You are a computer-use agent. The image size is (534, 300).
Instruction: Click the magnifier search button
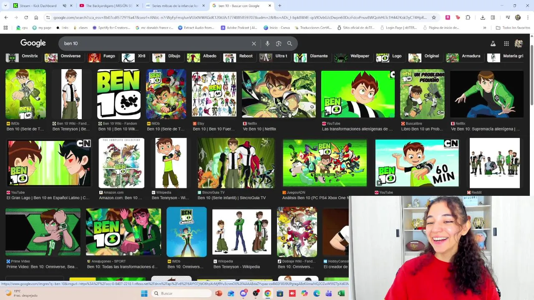tap(290, 43)
